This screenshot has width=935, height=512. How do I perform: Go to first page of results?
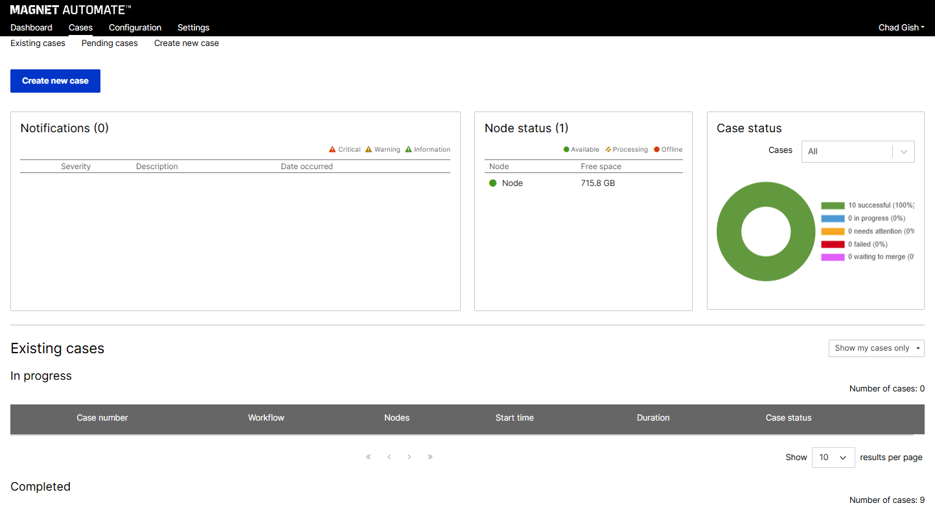[369, 457]
